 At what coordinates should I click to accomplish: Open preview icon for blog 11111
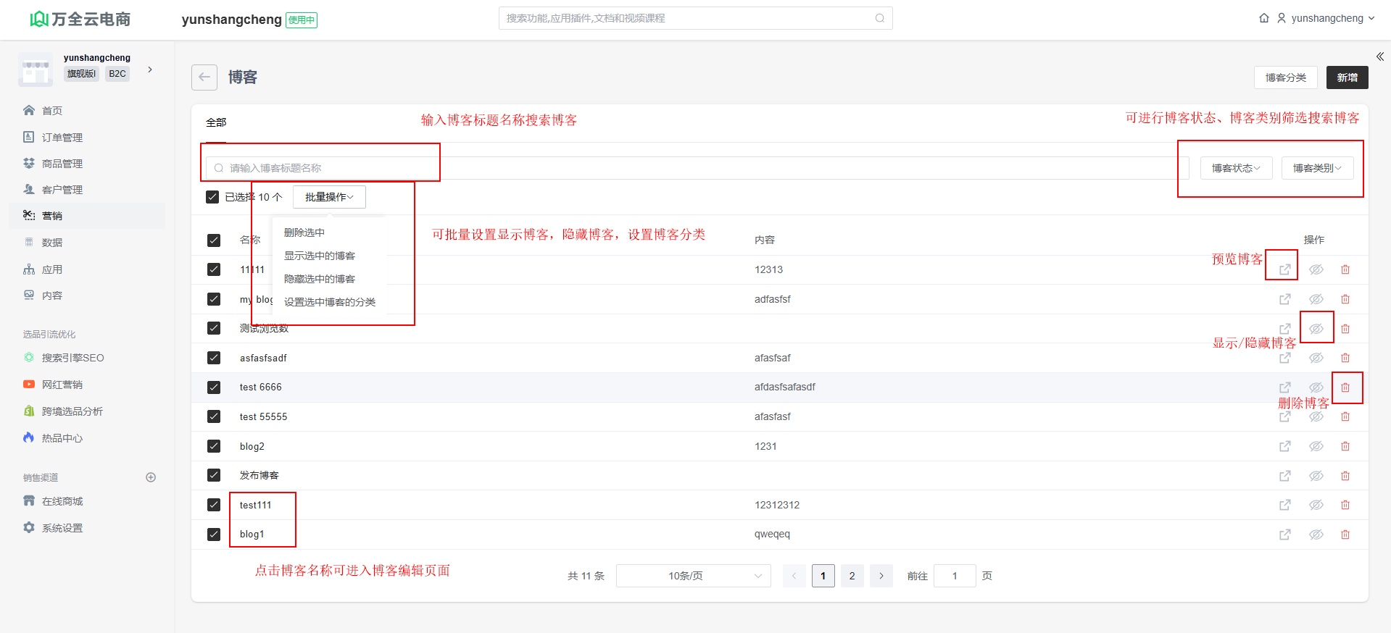[x=1284, y=269]
